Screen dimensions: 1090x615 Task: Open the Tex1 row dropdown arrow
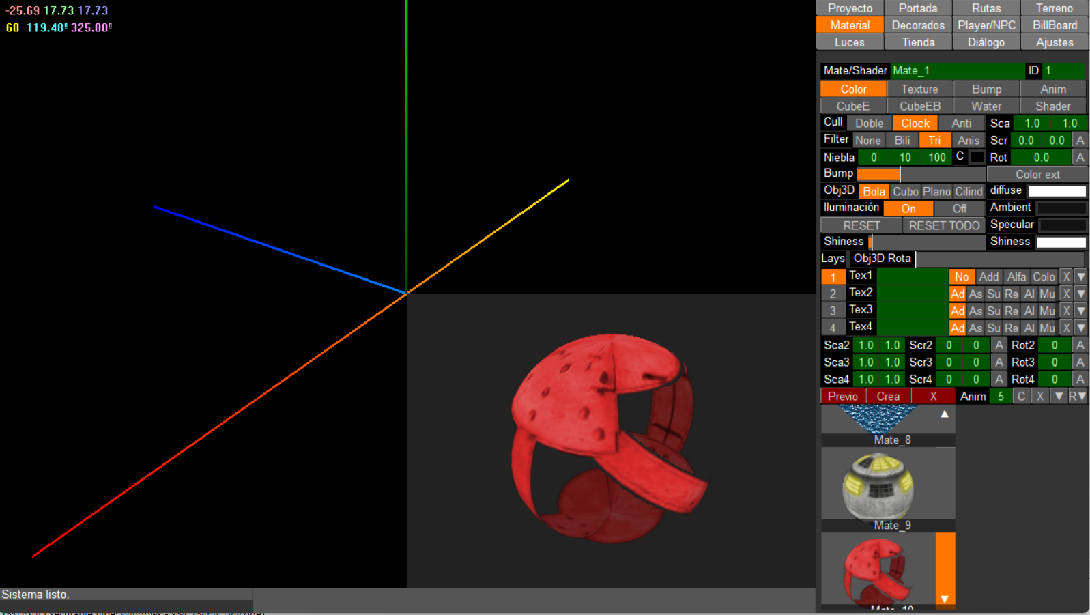click(x=1080, y=276)
